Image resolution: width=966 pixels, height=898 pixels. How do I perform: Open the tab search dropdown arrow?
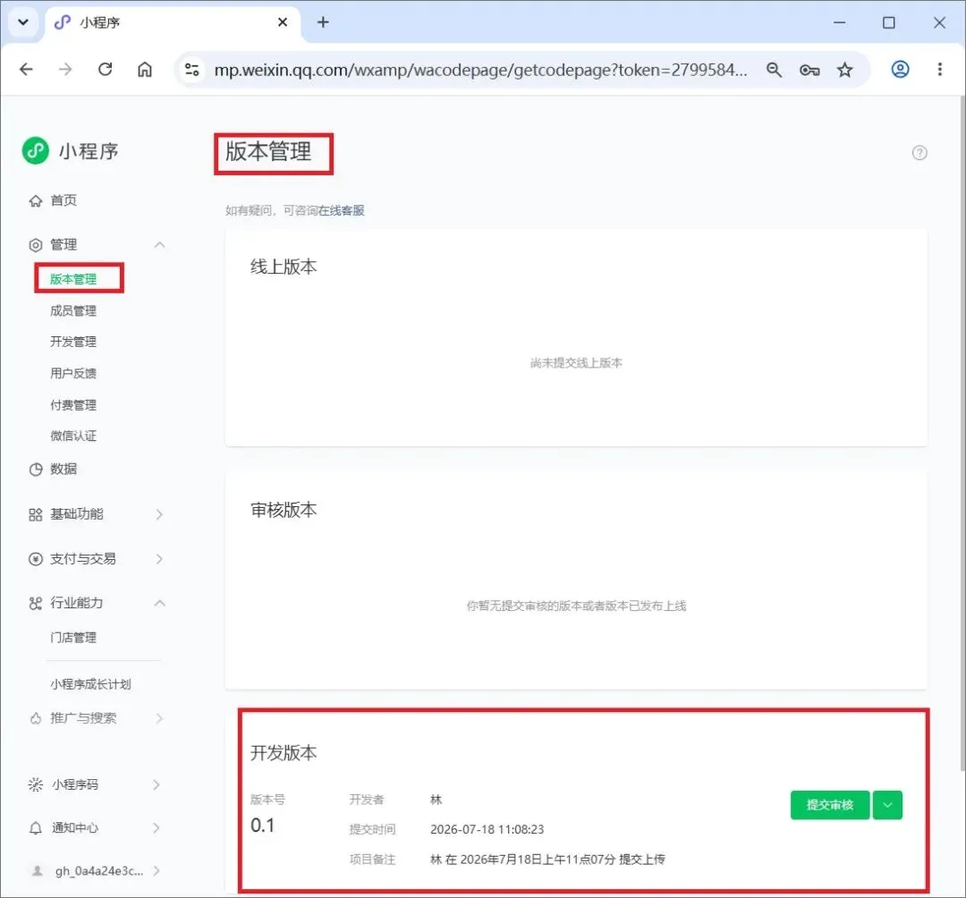pyautogui.click(x=23, y=22)
